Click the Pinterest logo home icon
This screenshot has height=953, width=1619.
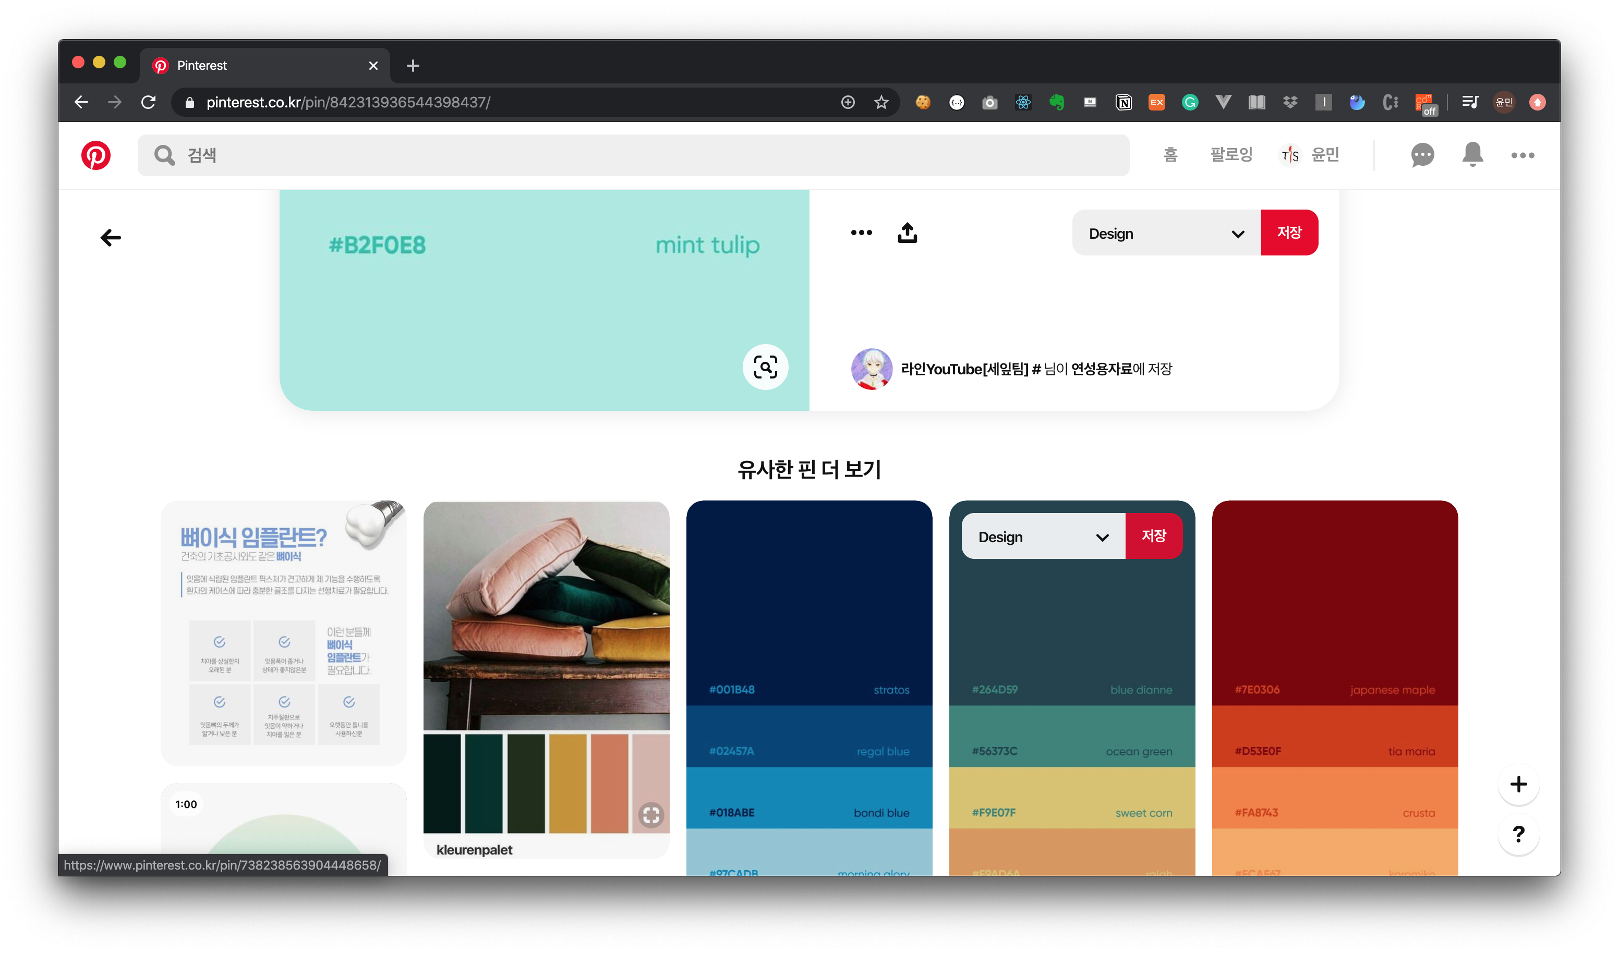click(x=96, y=155)
